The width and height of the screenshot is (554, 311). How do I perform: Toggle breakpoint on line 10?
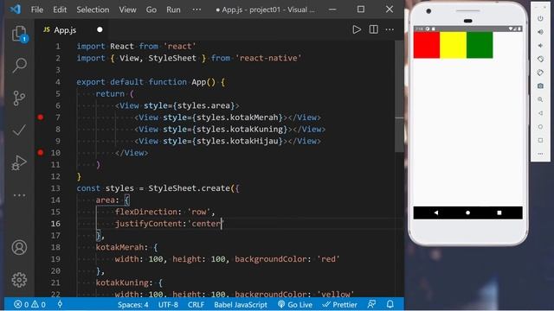41,153
